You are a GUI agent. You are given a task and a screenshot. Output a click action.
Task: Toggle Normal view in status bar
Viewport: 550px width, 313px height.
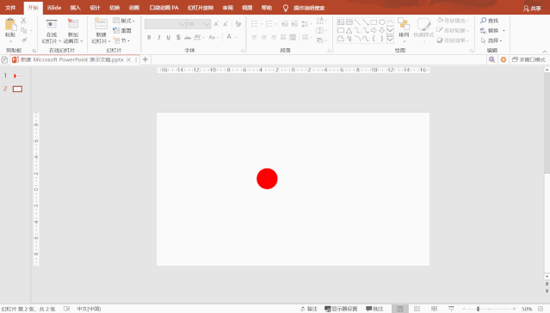pos(400,309)
